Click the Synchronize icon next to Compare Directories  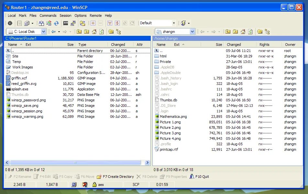49,23
